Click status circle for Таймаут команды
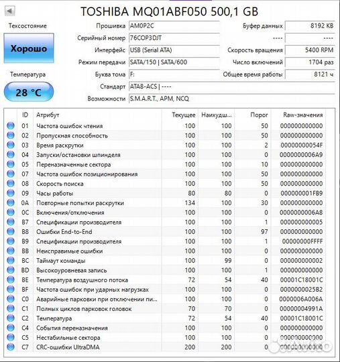This screenshot has height=362, width=340. 11,260
